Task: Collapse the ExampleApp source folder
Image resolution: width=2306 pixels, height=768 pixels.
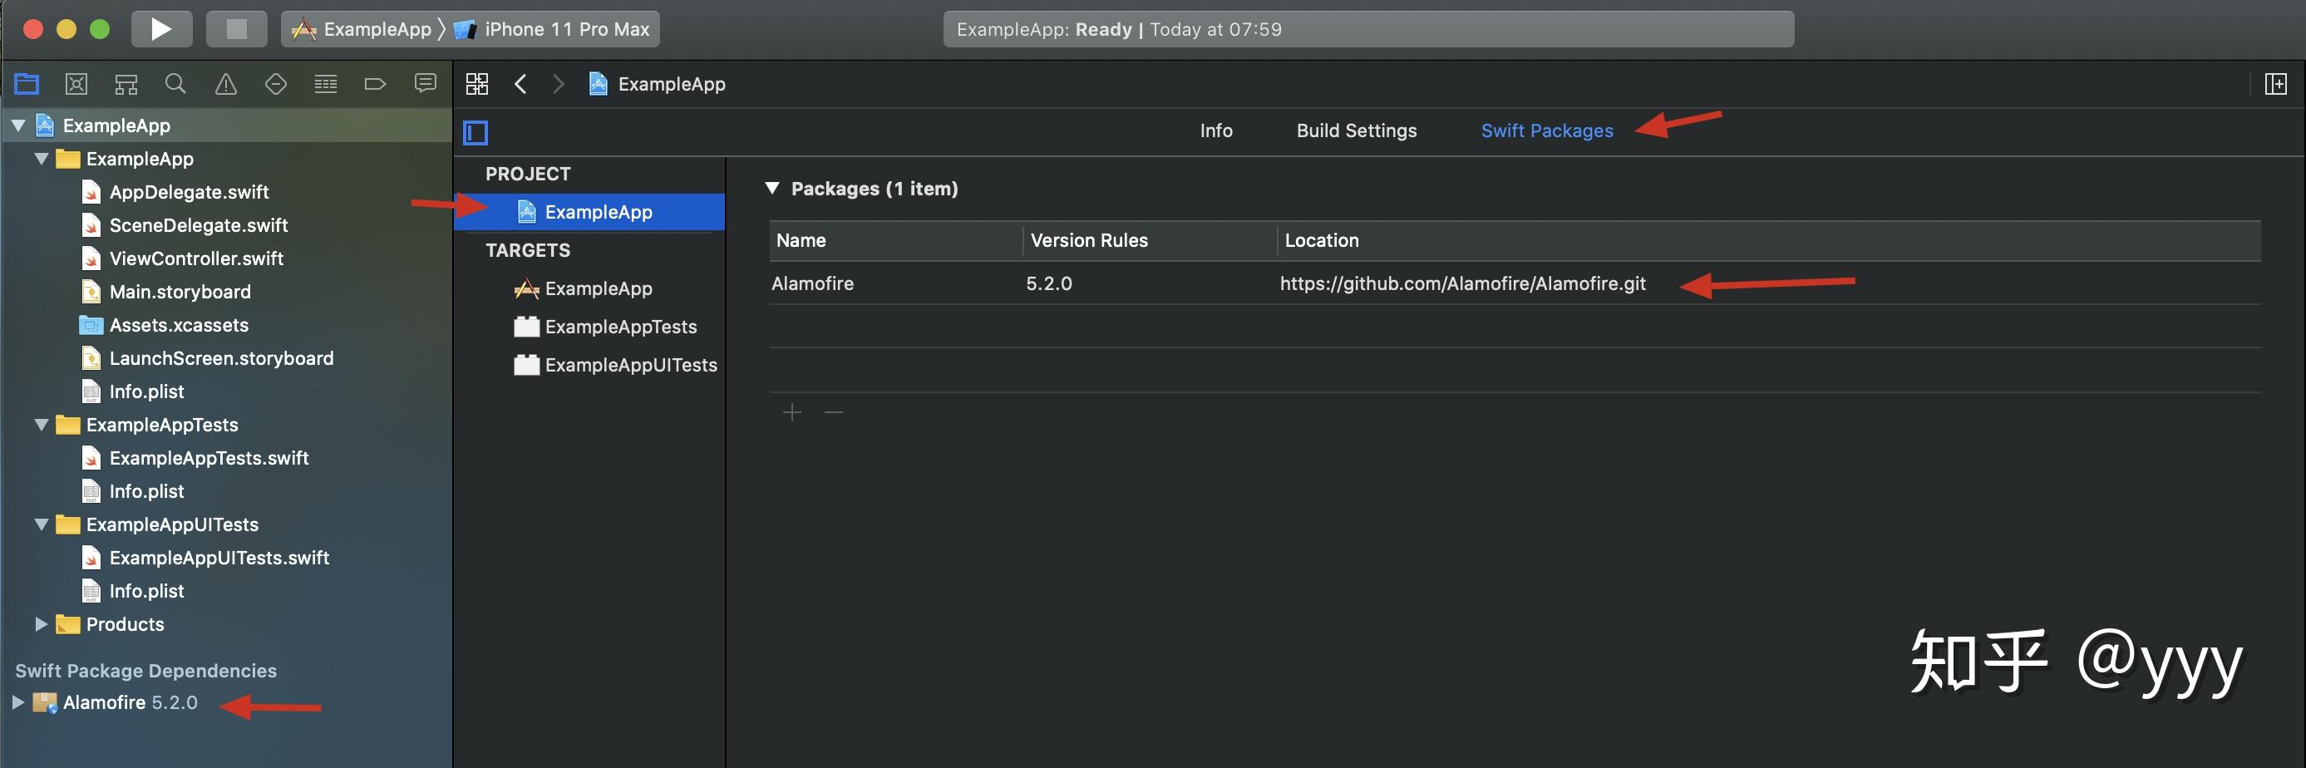Action: [42, 159]
